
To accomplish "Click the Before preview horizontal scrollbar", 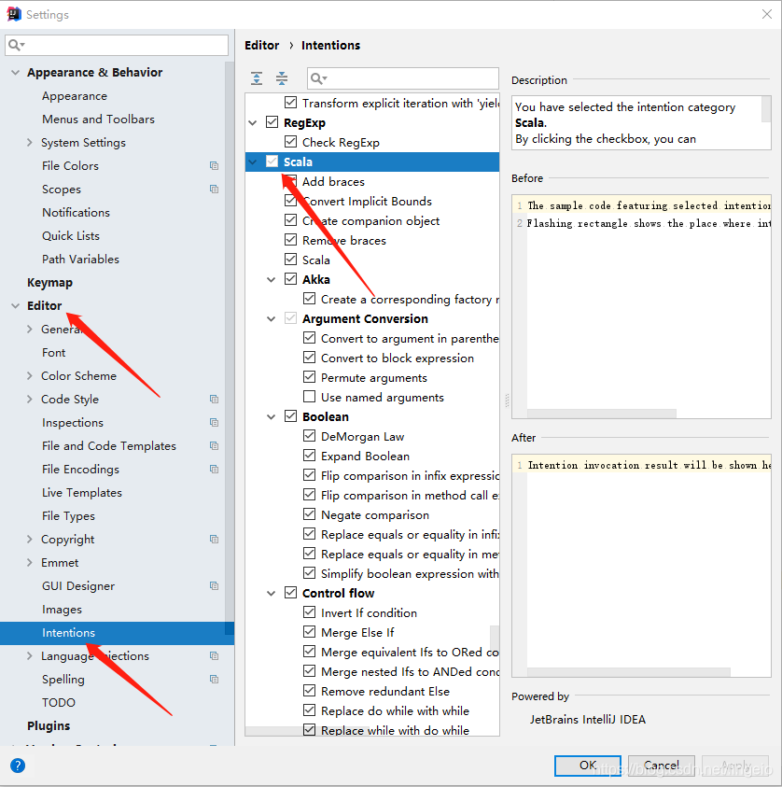I will click(x=601, y=414).
